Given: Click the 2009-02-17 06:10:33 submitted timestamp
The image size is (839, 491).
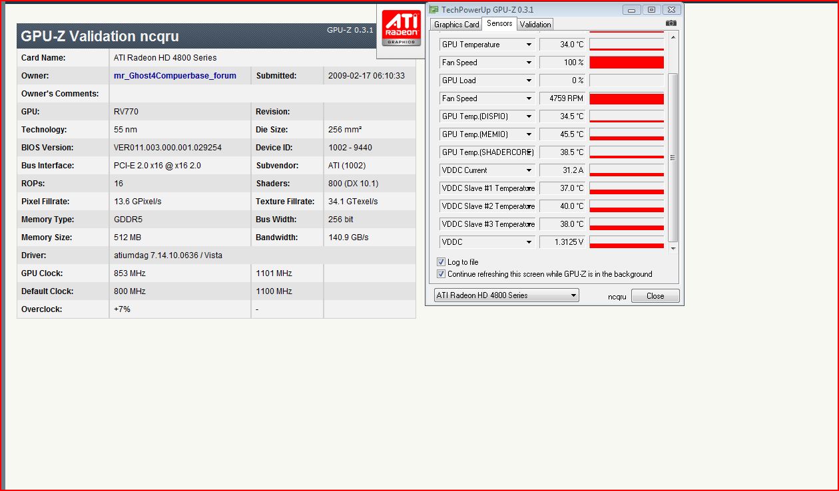Looking at the screenshot, I should [x=366, y=76].
